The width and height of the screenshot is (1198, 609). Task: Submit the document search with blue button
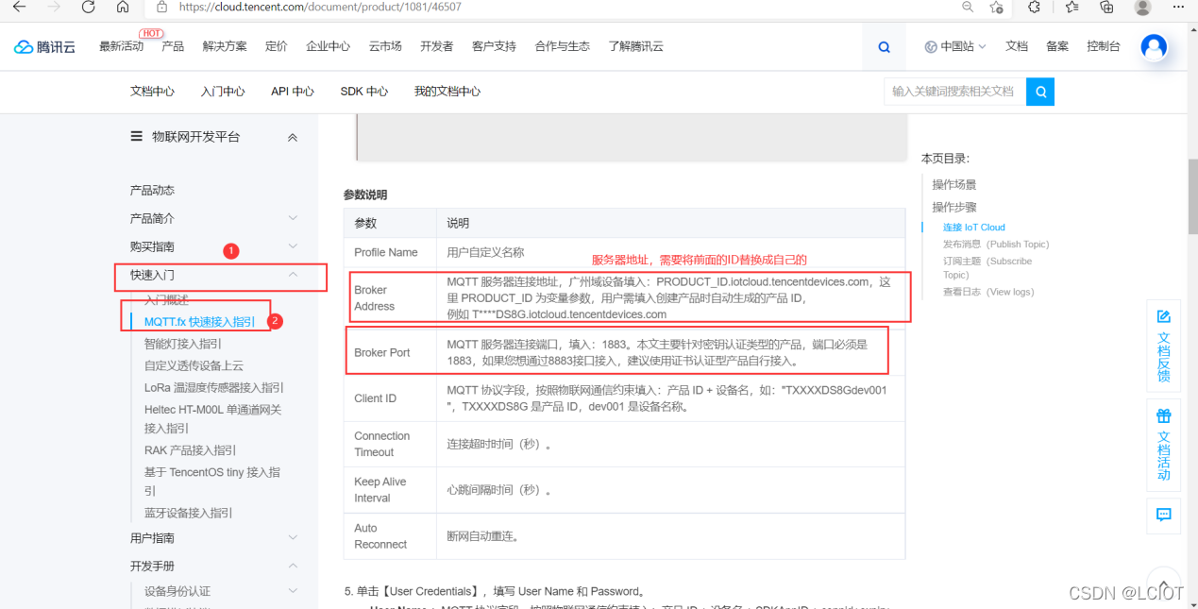[1040, 92]
